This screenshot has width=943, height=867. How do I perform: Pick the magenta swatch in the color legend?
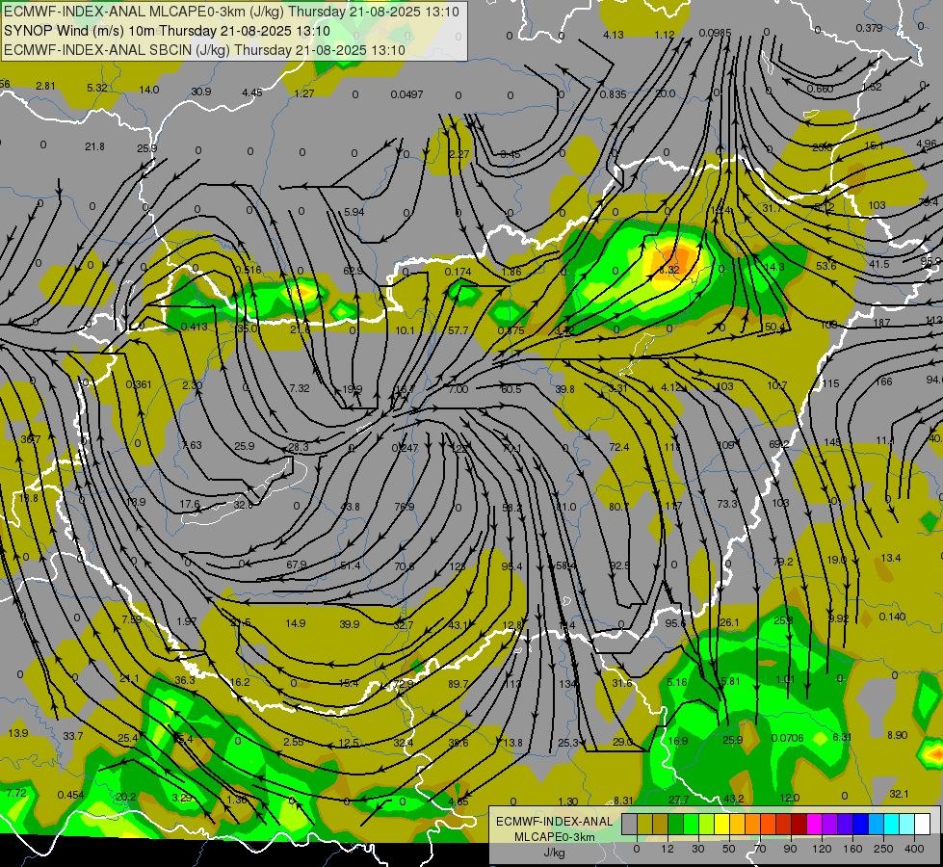(814, 824)
